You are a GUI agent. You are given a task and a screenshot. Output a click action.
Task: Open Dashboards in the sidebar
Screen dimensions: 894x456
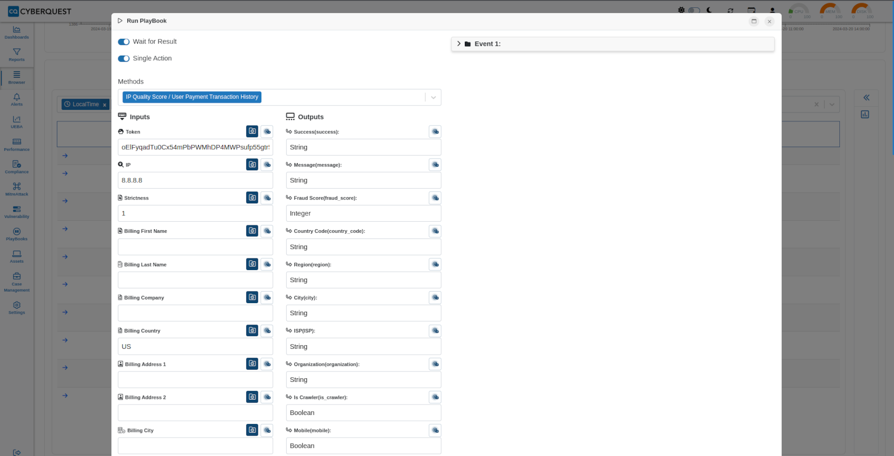[17, 33]
